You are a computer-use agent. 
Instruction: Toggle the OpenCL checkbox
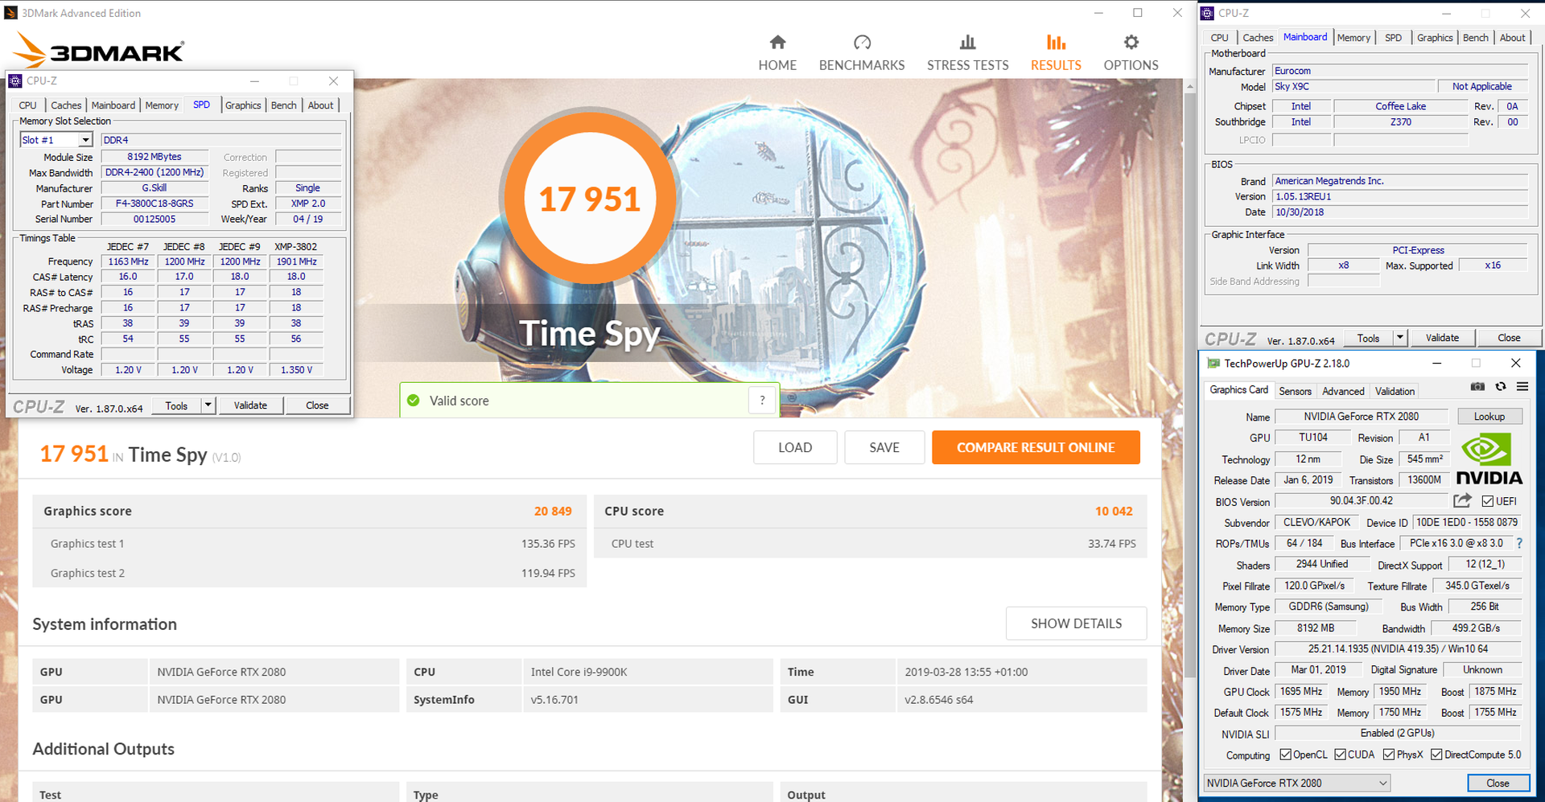pyautogui.click(x=1285, y=755)
